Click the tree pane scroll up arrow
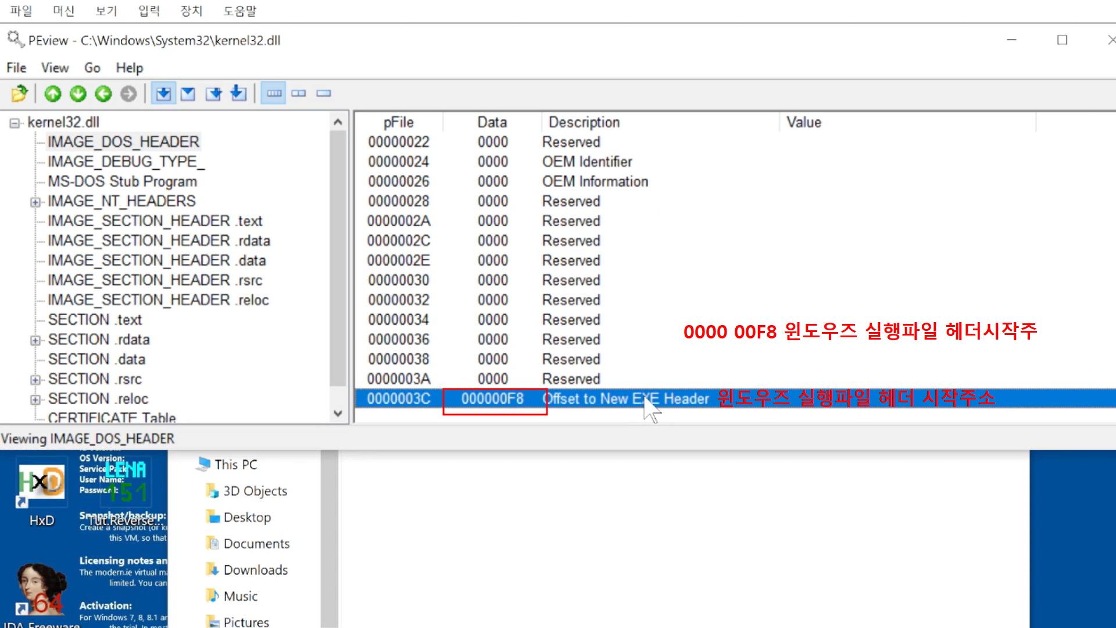 (338, 122)
